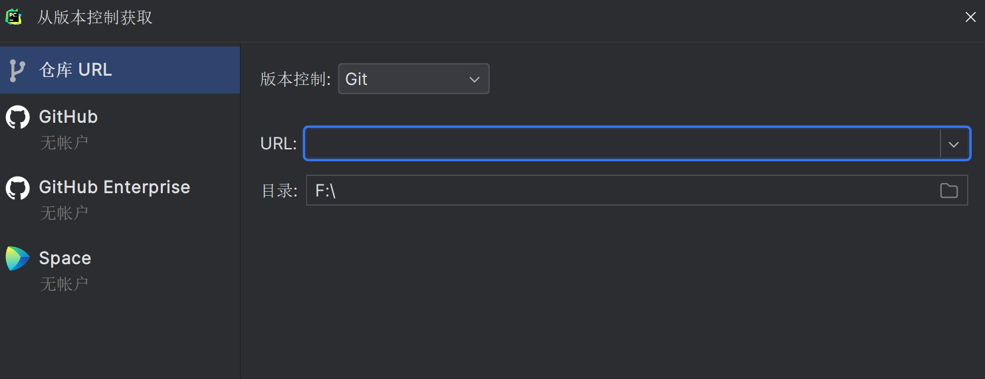
Task: Expand the URL history dropdown arrow
Action: pos(954,144)
